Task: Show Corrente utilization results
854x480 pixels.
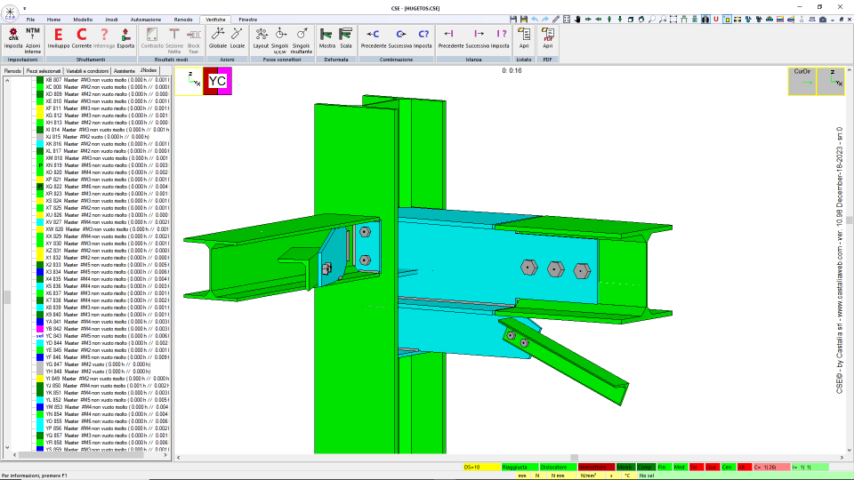Action: [81, 38]
